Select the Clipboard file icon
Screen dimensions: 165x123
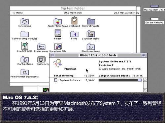74,21
